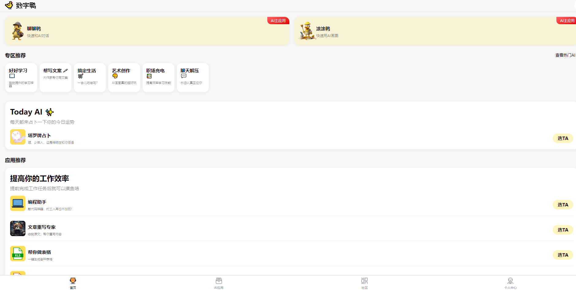Click the 搞定生活 shopping cart icon
Screen dimensions: 576x290
coord(81,76)
